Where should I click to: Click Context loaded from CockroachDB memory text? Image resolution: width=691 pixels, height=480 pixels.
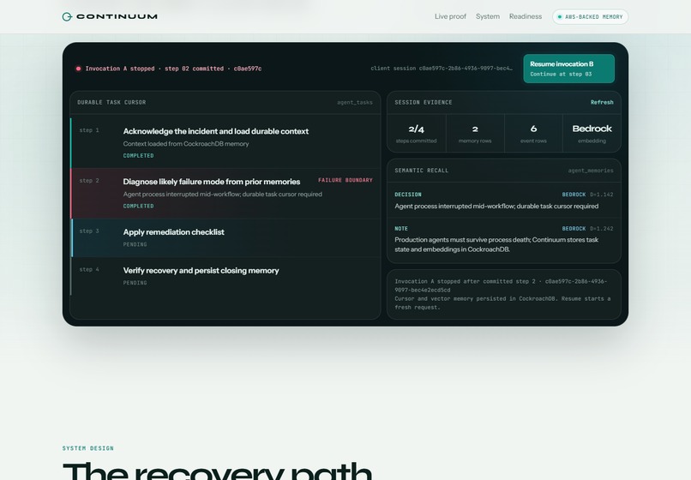(186, 144)
